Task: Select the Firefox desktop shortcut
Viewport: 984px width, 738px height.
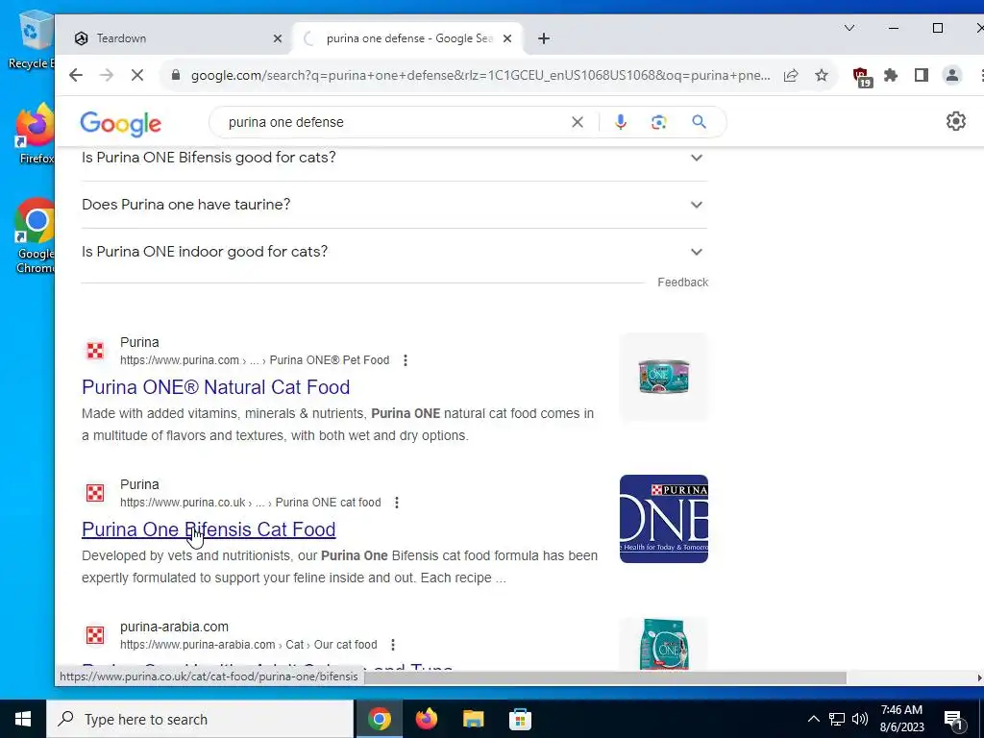Action: (36, 135)
